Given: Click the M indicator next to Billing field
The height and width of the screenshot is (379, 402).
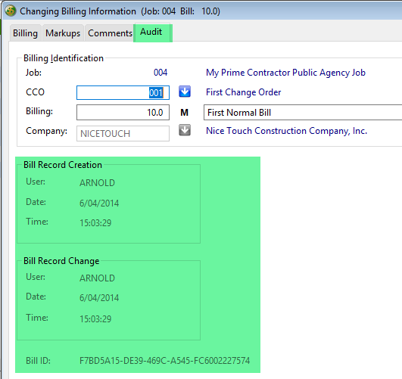Looking at the screenshot, I should coord(184,113).
